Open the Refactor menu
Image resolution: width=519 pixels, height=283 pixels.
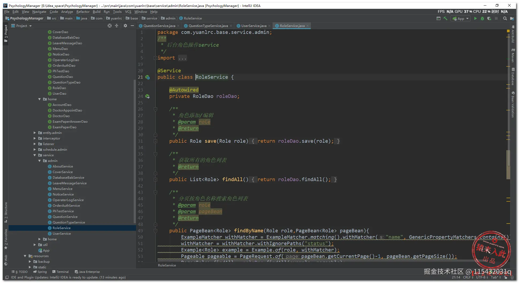coord(83,12)
